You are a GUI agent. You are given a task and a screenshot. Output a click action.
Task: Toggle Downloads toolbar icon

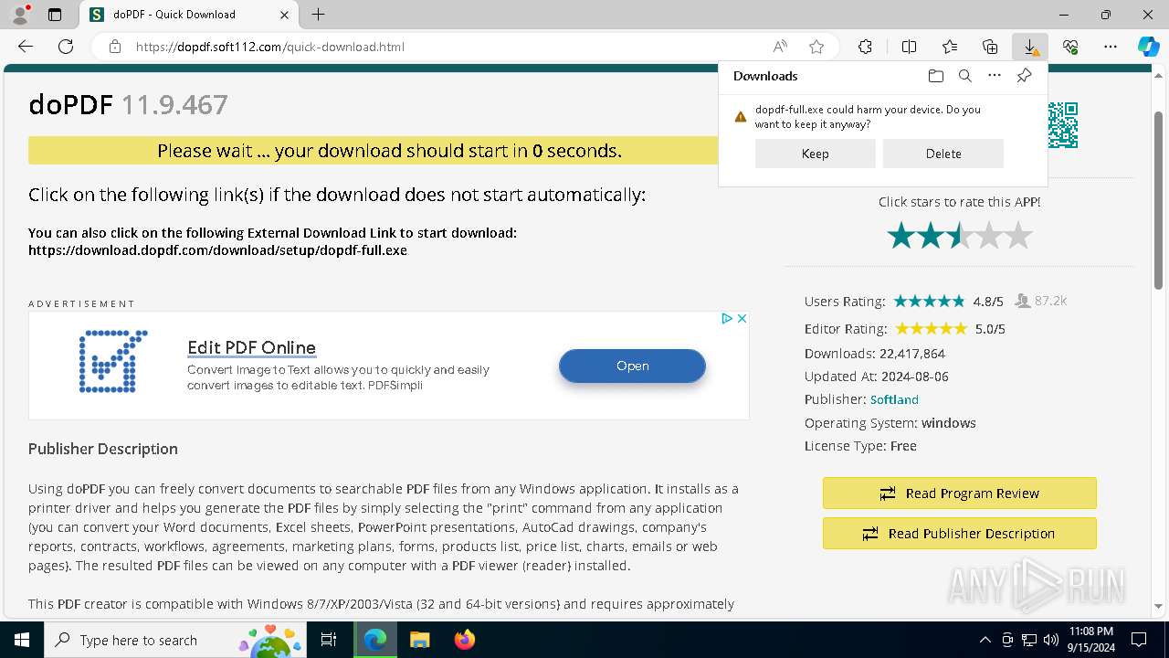[1030, 47]
